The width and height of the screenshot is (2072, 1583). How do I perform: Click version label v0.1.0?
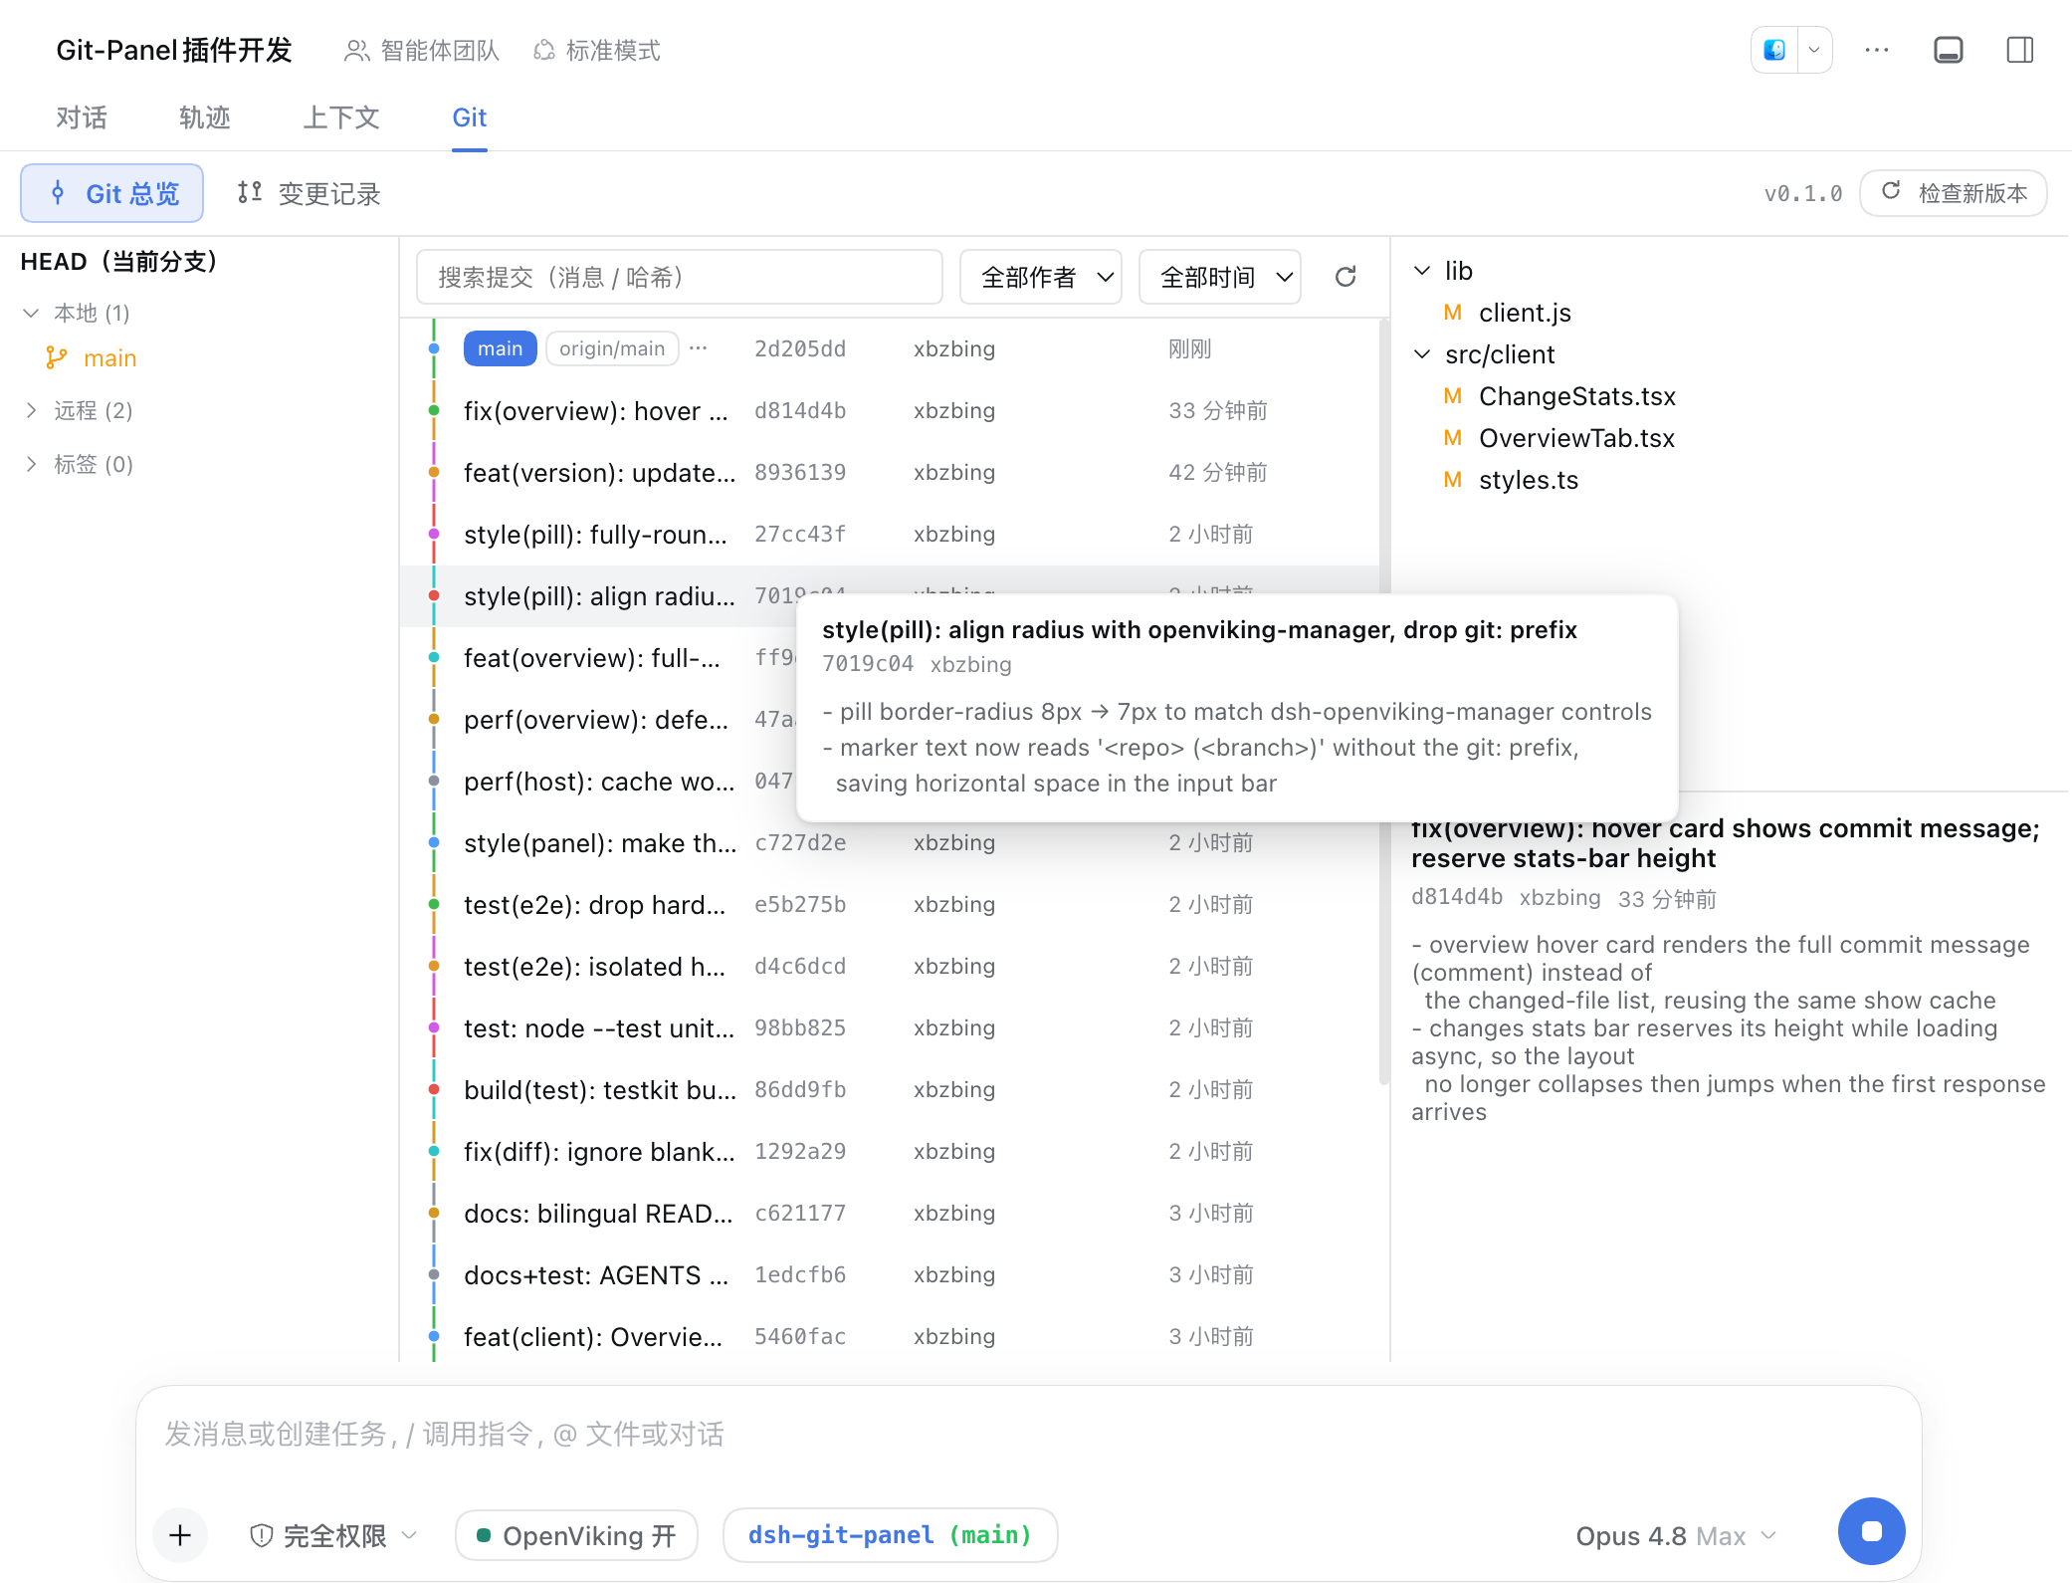coord(1803,193)
